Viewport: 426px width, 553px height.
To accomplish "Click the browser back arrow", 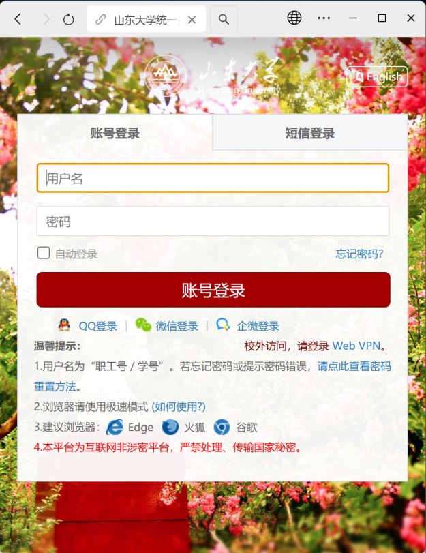I will (x=18, y=19).
